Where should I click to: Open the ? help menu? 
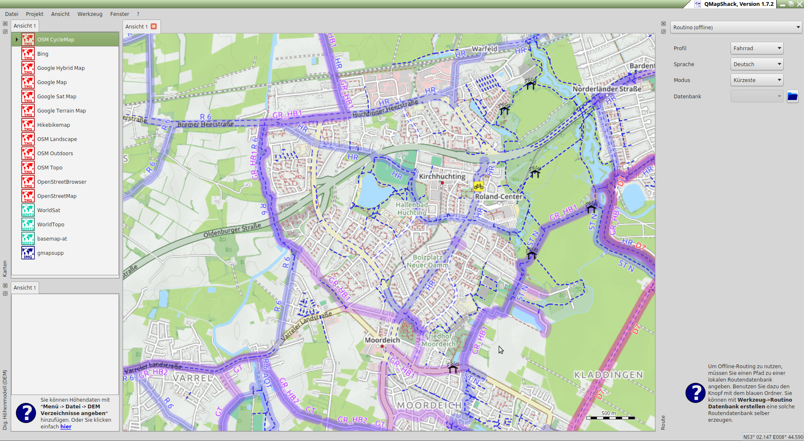click(x=138, y=14)
